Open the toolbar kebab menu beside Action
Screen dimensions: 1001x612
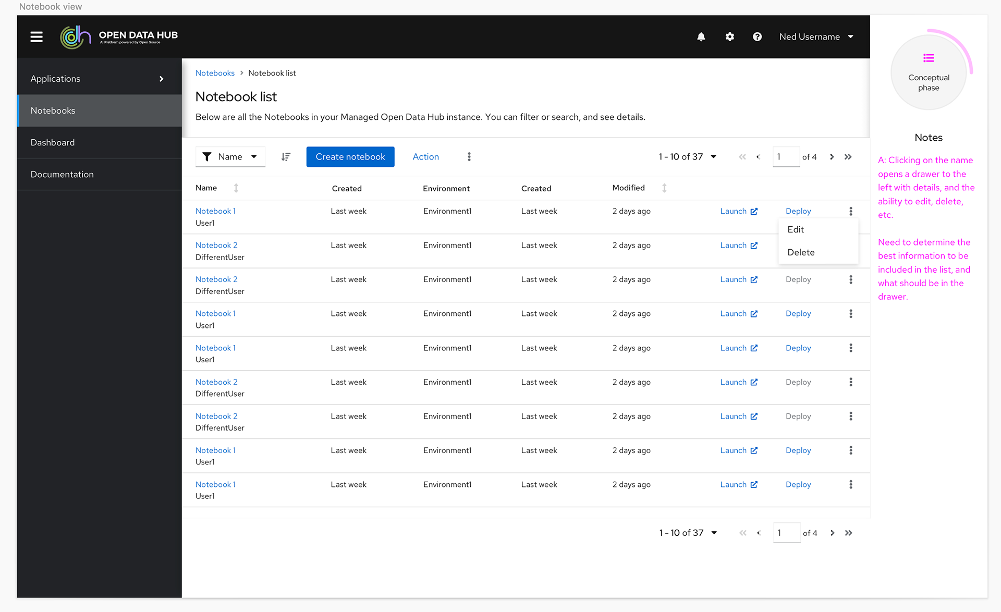(469, 156)
